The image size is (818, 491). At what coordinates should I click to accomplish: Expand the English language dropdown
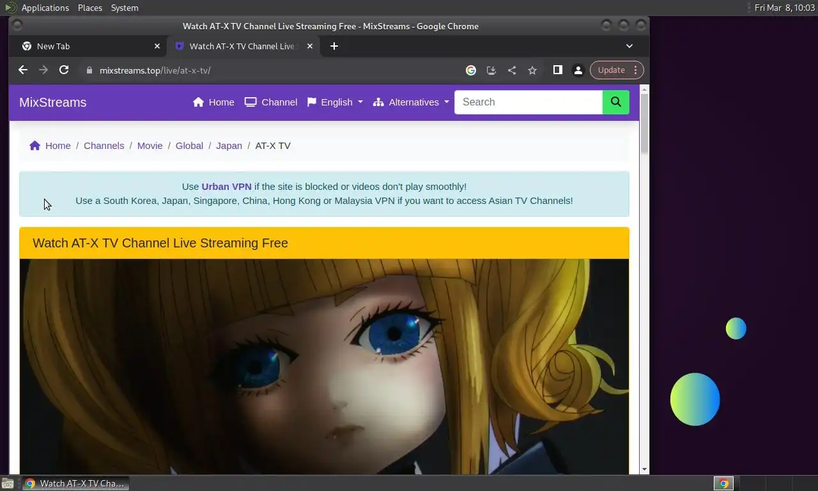click(x=335, y=102)
